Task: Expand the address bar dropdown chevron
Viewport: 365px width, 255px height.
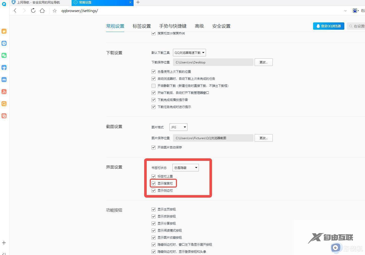Action: coord(345,11)
